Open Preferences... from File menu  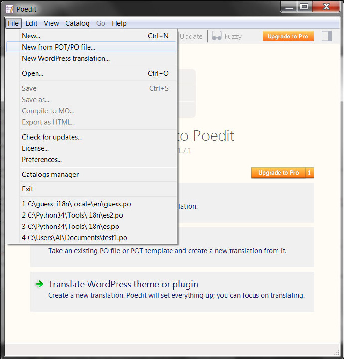pos(92,160)
